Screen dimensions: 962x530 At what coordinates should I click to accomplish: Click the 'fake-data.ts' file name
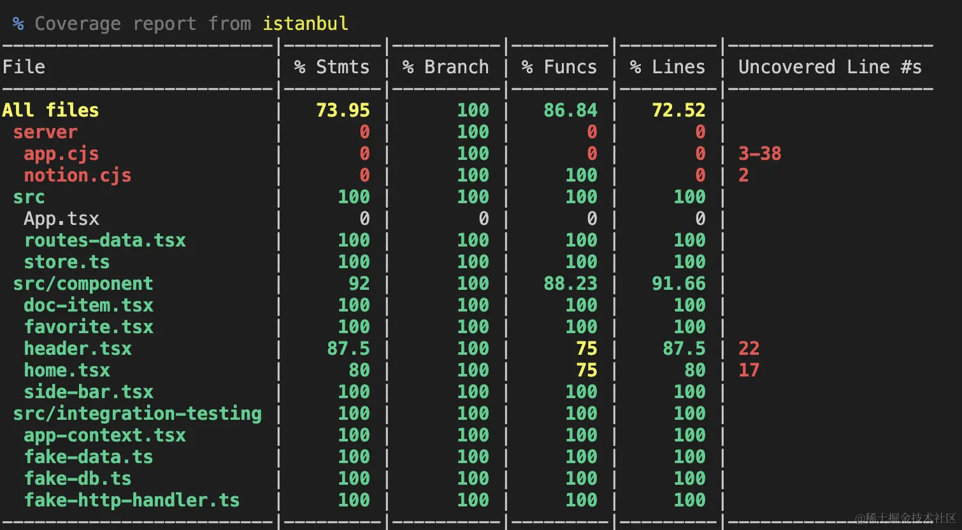click(x=89, y=457)
